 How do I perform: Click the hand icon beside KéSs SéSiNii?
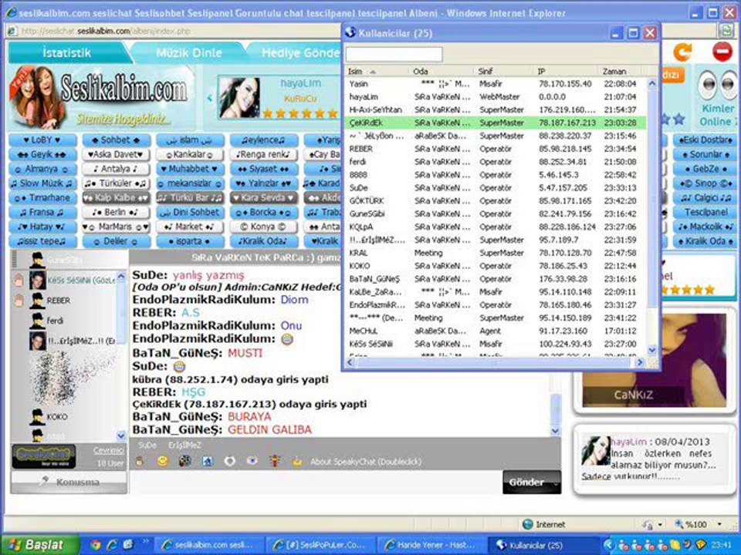(x=19, y=281)
